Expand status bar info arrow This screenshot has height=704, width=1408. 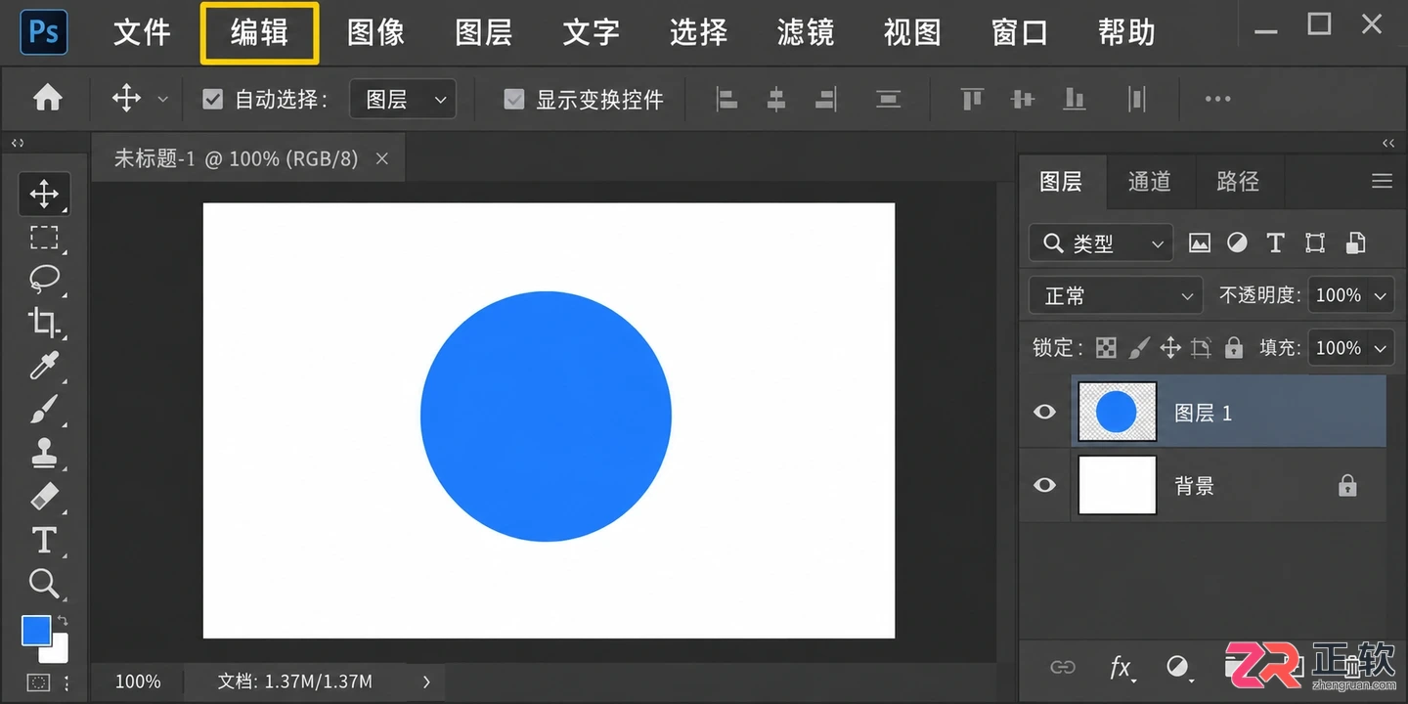426,682
